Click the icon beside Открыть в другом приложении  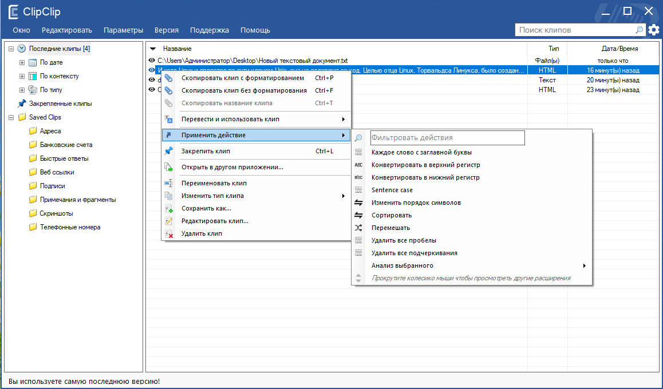pos(169,167)
